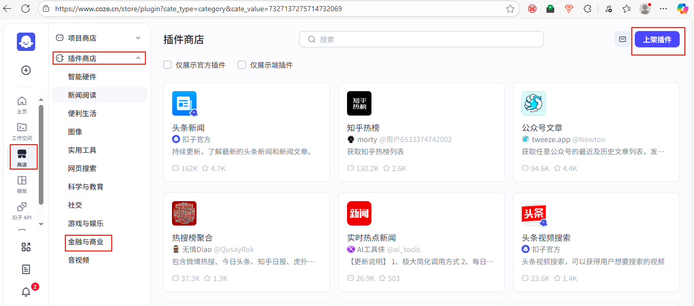The width and height of the screenshot is (694, 306).
Task: Click the sidebar scroll down arrow
Action: [41, 224]
